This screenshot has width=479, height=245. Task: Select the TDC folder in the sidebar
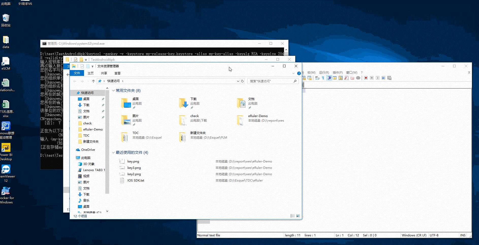click(86, 135)
